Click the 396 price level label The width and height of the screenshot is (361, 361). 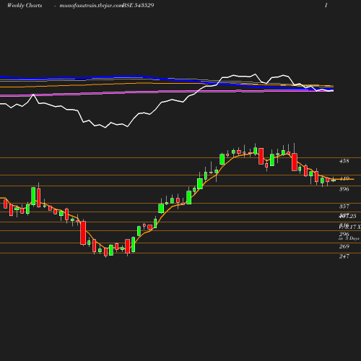(x=344, y=189)
